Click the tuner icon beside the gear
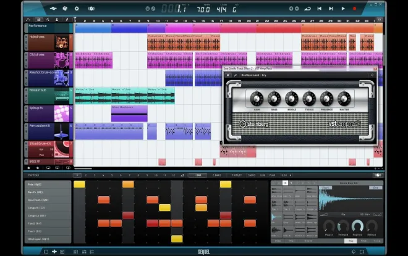The image size is (408, 256). 91,9
